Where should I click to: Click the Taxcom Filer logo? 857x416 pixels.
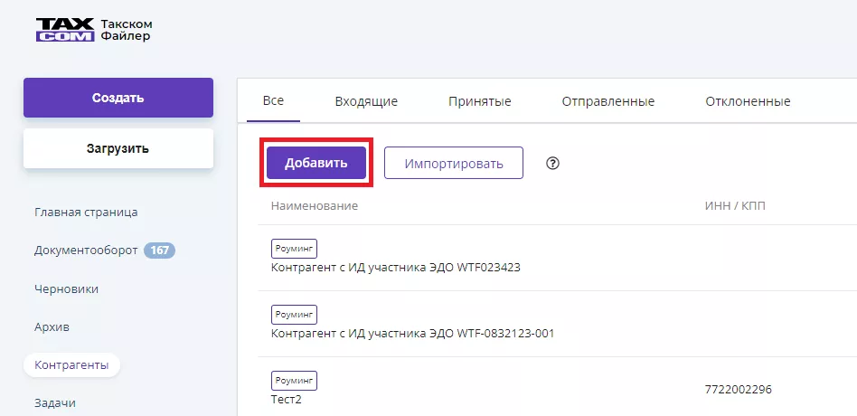point(92,30)
